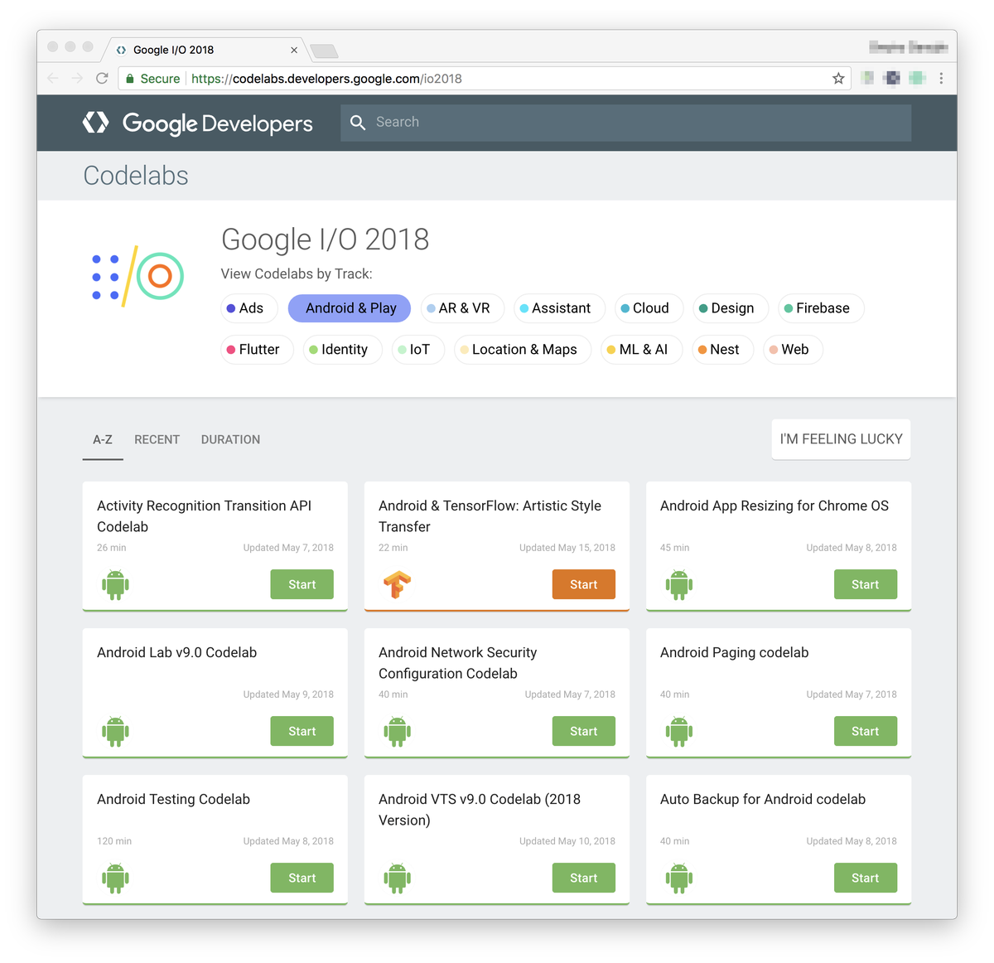
Task: Start Android & TensorFlow Artistic Style codelab
Action: click(x=584, y=584)
